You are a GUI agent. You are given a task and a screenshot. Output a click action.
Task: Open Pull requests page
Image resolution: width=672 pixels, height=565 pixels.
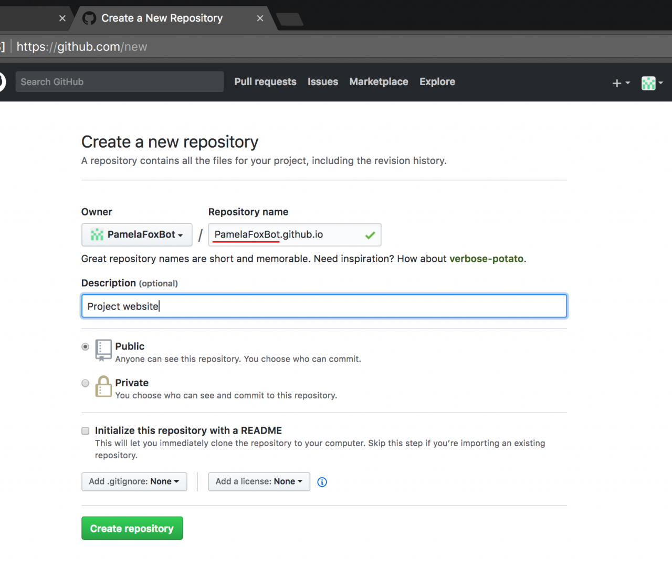265,81
